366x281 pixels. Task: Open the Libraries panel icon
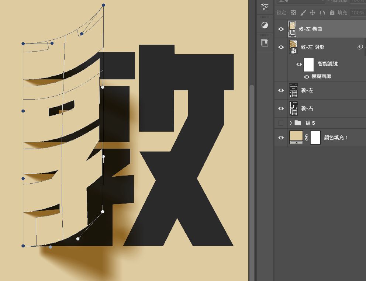click(265, 43)
